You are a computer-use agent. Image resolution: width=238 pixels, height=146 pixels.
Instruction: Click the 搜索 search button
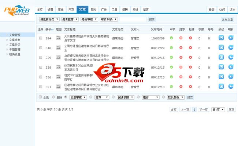tap(152, 19)
